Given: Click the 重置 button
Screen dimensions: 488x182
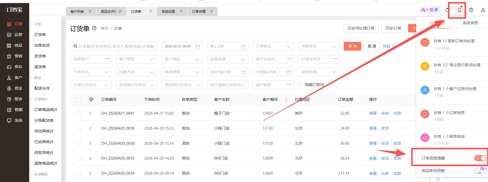Looking at the screenshot, I should coord(372,46).
